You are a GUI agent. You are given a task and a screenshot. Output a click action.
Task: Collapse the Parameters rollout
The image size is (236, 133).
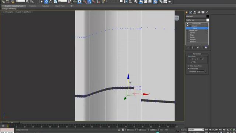click(x=197, y=54)
